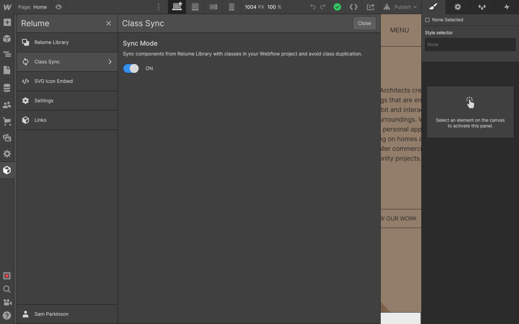
Task: Open the Navigator panel
Action: click(x=7, y=54)
